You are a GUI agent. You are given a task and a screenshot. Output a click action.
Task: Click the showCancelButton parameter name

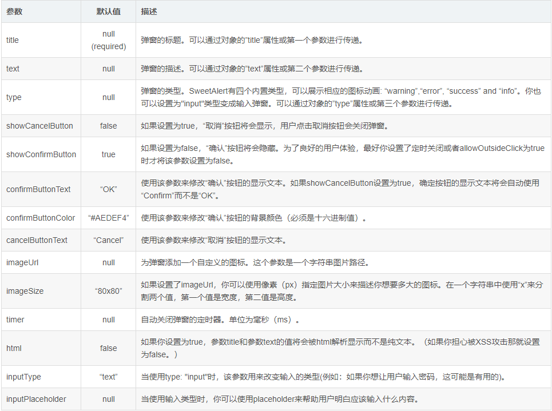pos(39,126)
